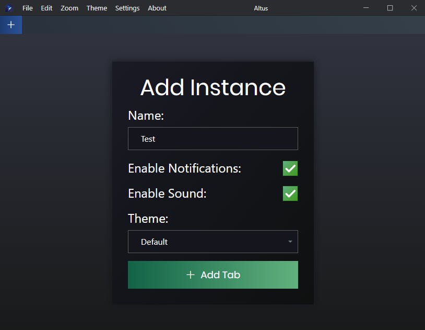
Task: Open the About menu
Action: pos(157,8)
